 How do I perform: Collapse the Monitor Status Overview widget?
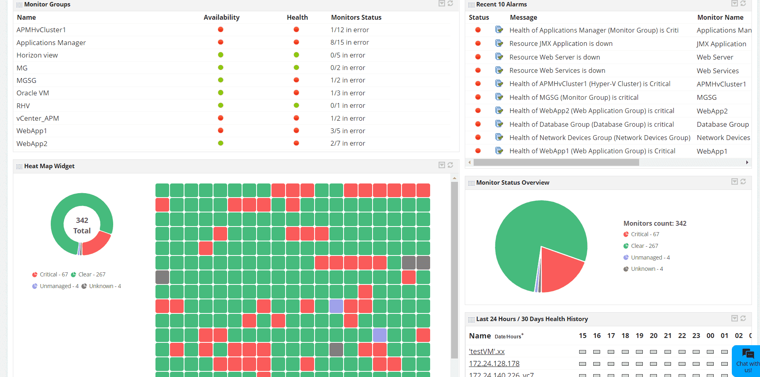(734, 182)
